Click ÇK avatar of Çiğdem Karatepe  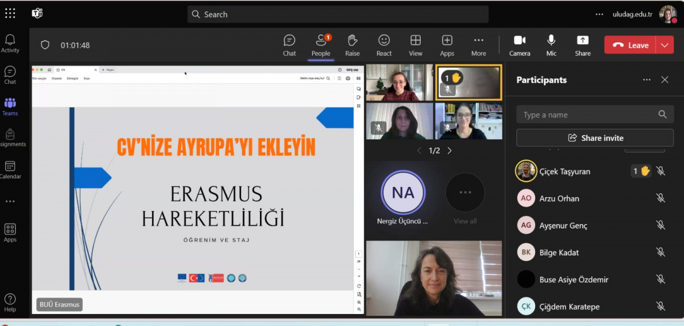point(526,307)
